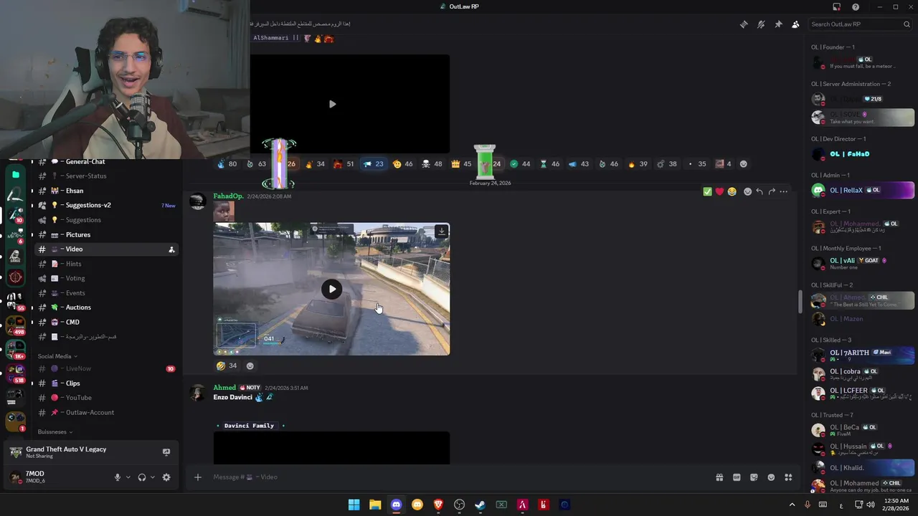Open the sticker picker
The height and width of the screenshot is (516, 918).
point(754,477)
